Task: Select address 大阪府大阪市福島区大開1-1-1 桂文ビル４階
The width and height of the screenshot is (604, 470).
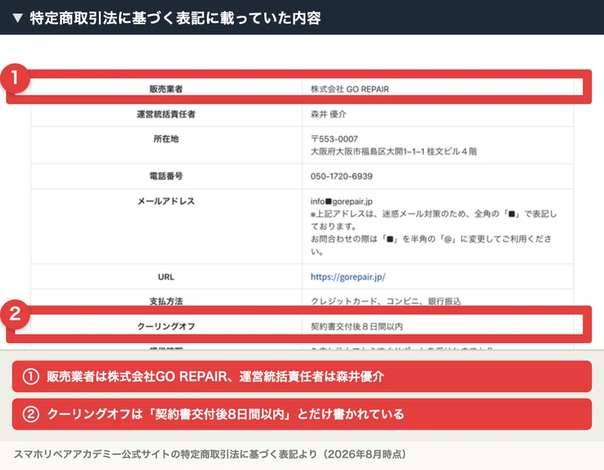Action: [394, 151]
